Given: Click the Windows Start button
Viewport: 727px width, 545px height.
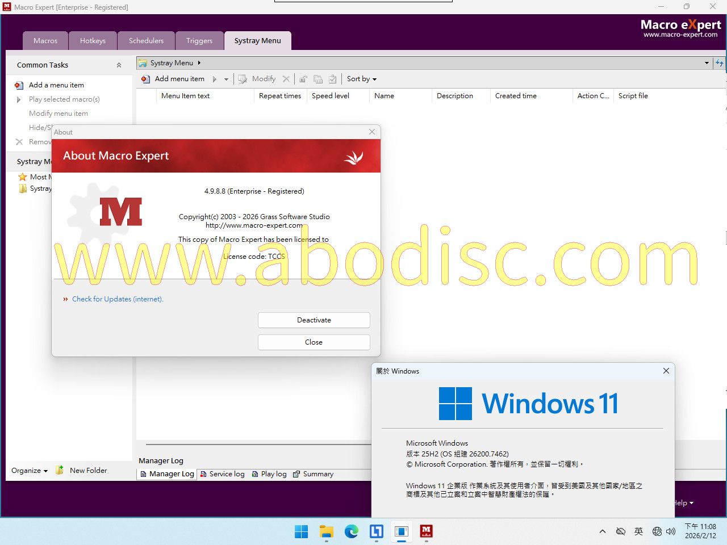Looking at the screenshot, I should 301,531.
